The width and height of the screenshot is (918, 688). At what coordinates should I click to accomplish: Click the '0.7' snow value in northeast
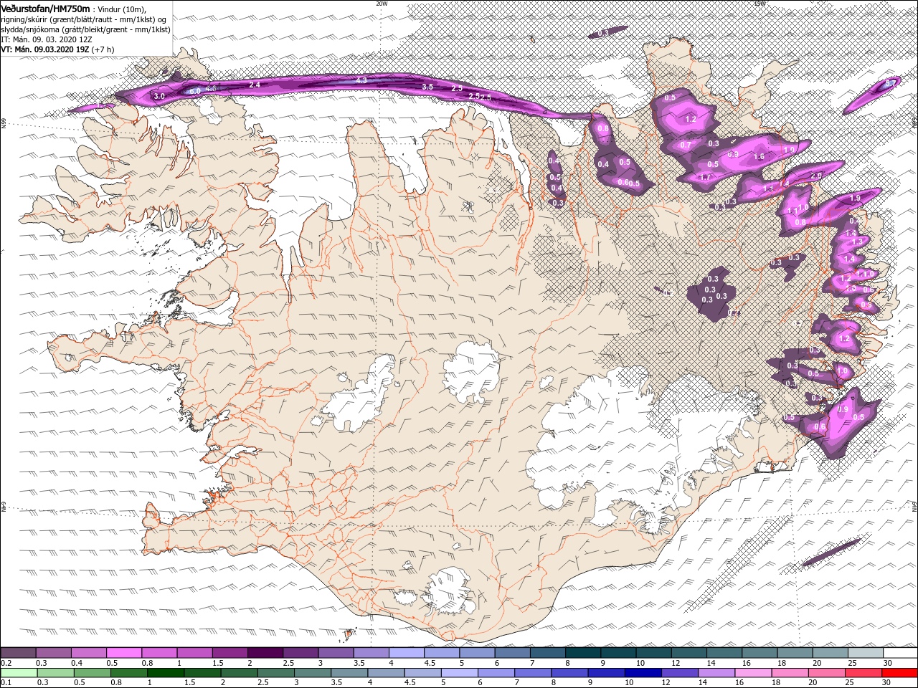tap(685, 145)
